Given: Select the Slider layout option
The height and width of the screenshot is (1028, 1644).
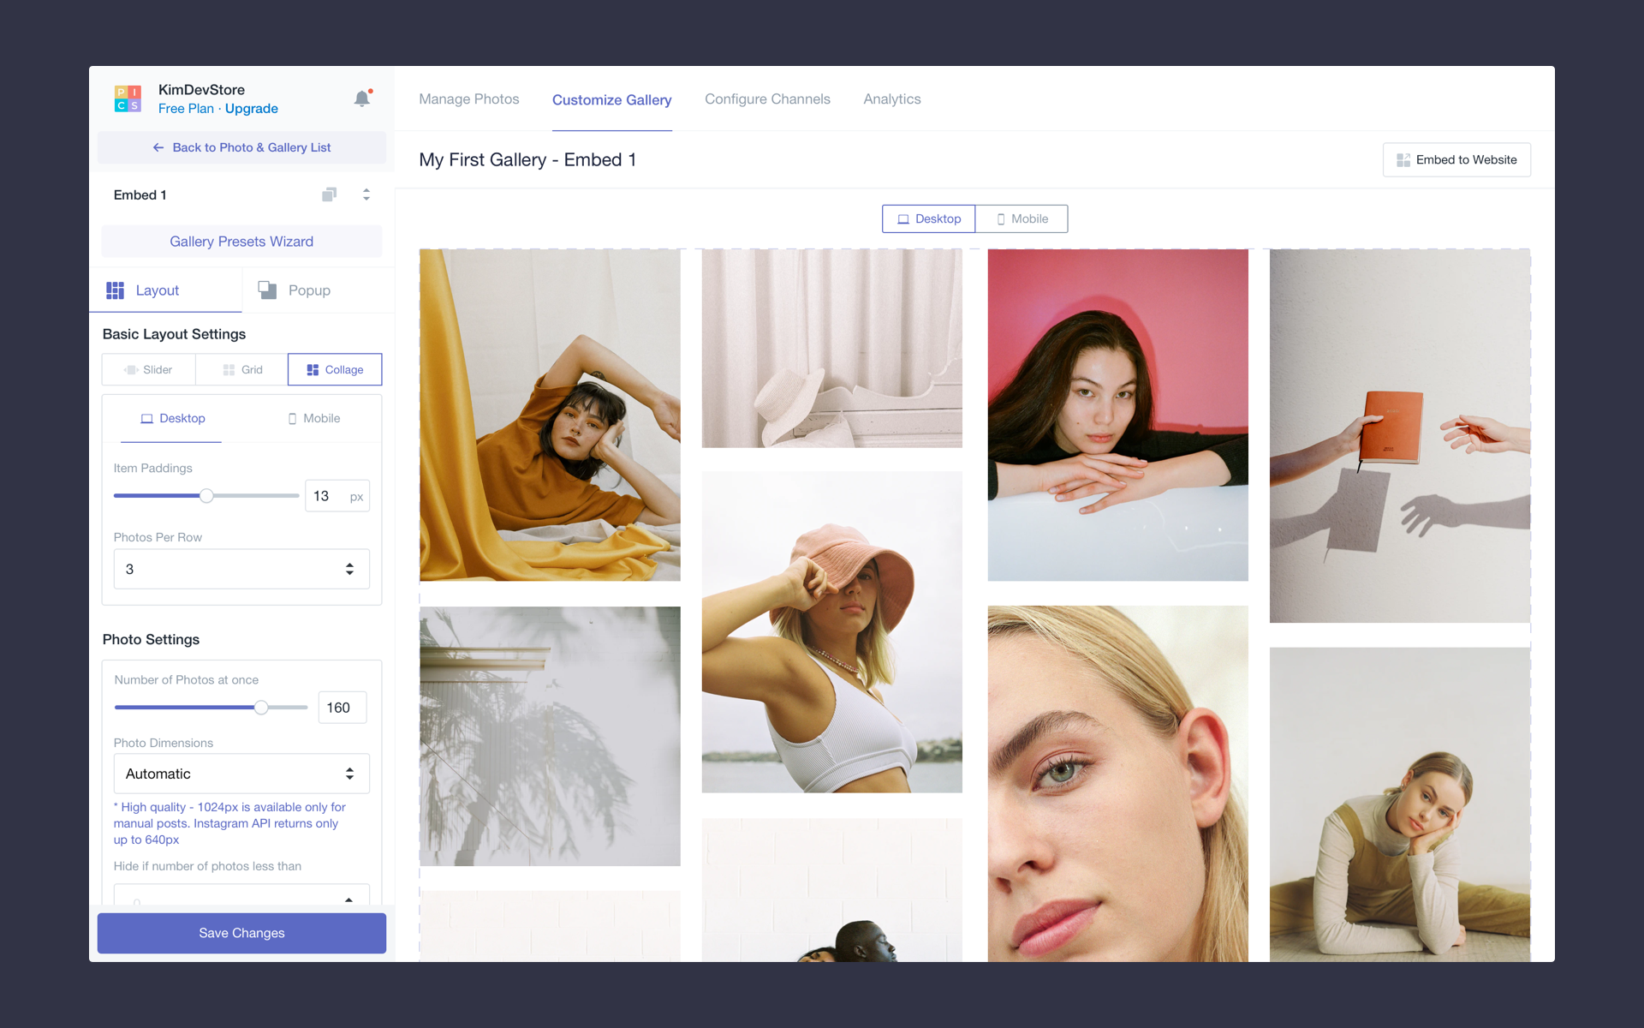Looking at the screenshot, I should point(149,369).
